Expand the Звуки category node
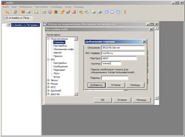This screenshot has height=137, width=185. 48,80
